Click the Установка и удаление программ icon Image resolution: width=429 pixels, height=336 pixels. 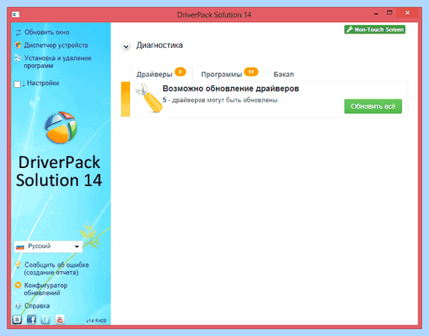(x=18, y=58)
